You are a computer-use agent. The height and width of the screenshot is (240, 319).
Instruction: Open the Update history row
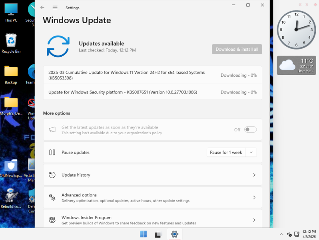(153, 175)
